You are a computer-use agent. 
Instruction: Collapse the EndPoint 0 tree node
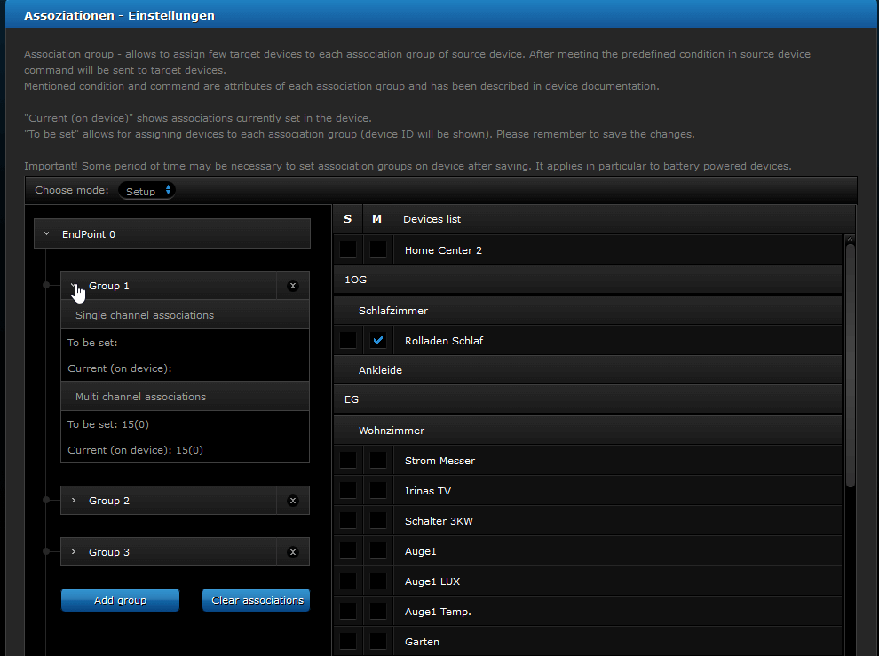(x=47, y=234)
